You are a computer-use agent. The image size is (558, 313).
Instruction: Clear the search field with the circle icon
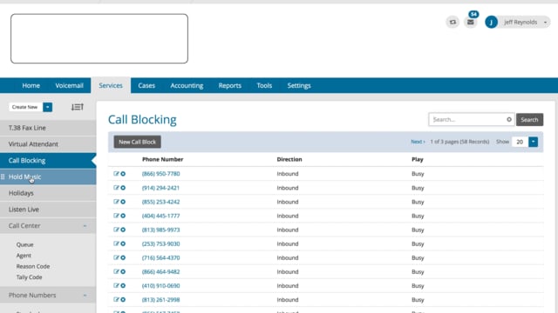pos(509,120)
